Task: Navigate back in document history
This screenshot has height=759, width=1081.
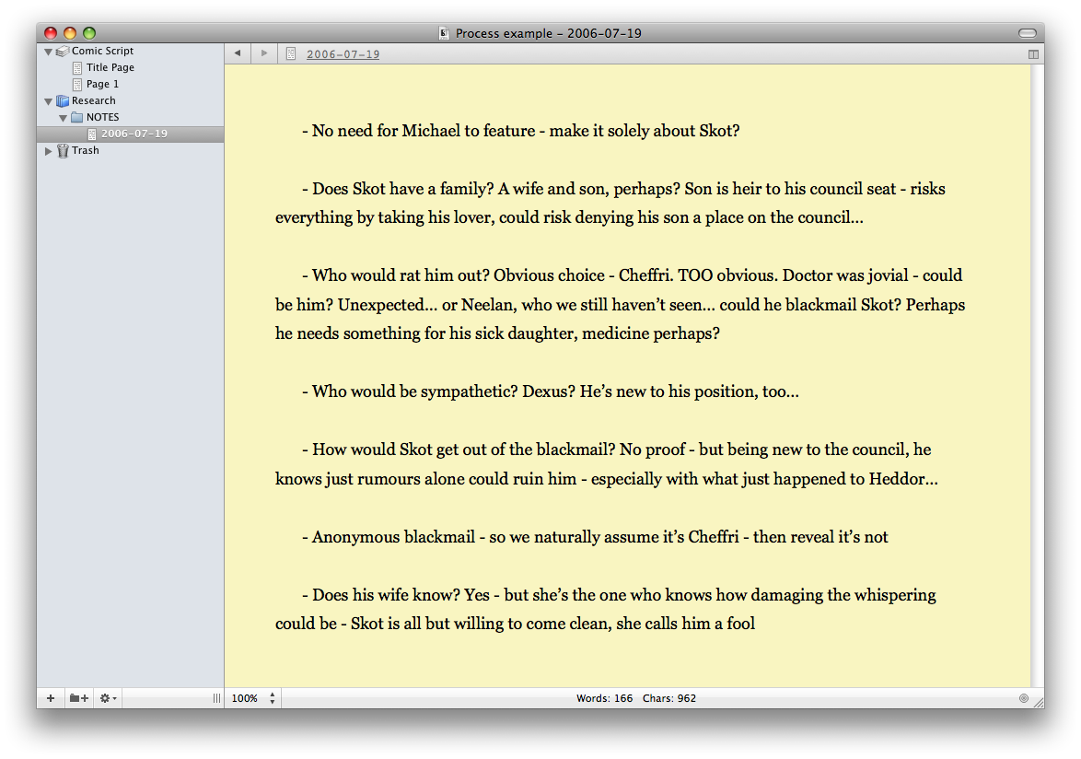Action: pyautogui.click(x=238, y=53)
